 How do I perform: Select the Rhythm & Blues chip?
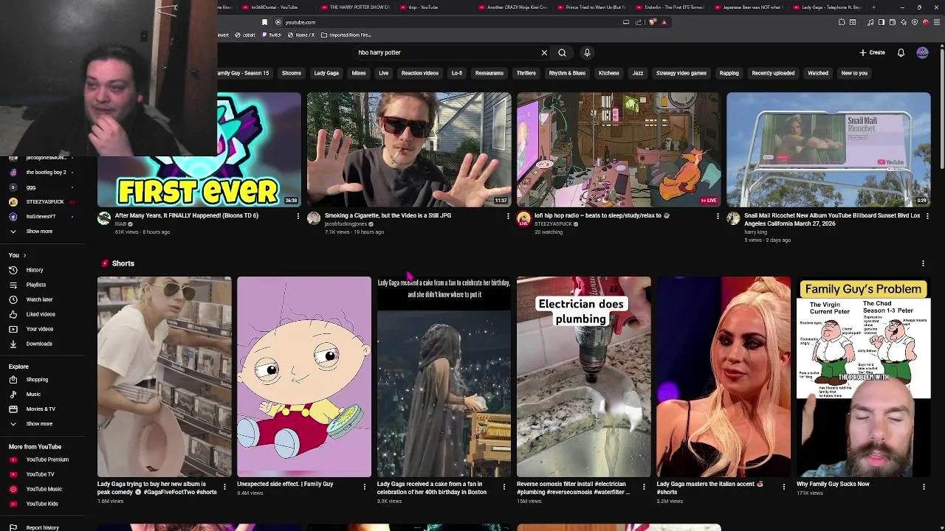pyautogui.click(x=567, y=73)
